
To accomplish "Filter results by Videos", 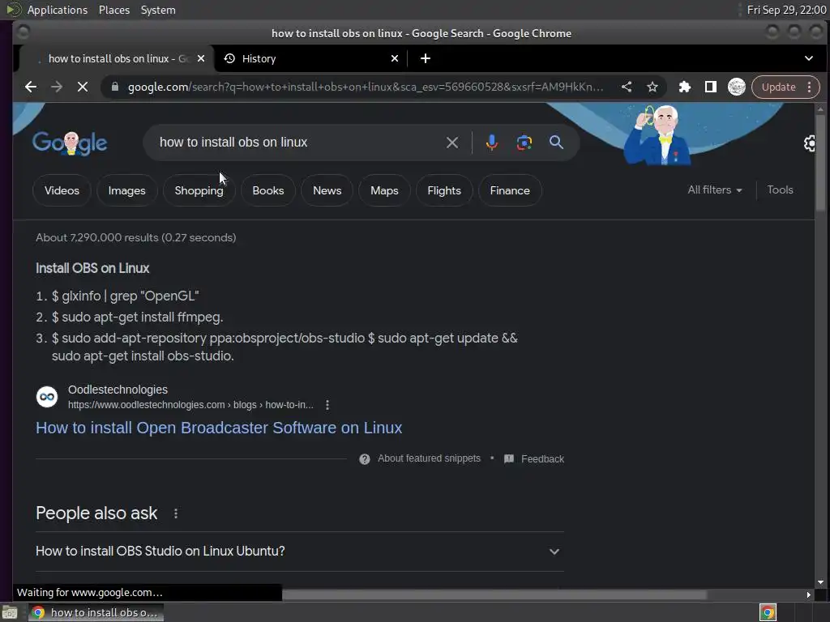I will [62, 190].
